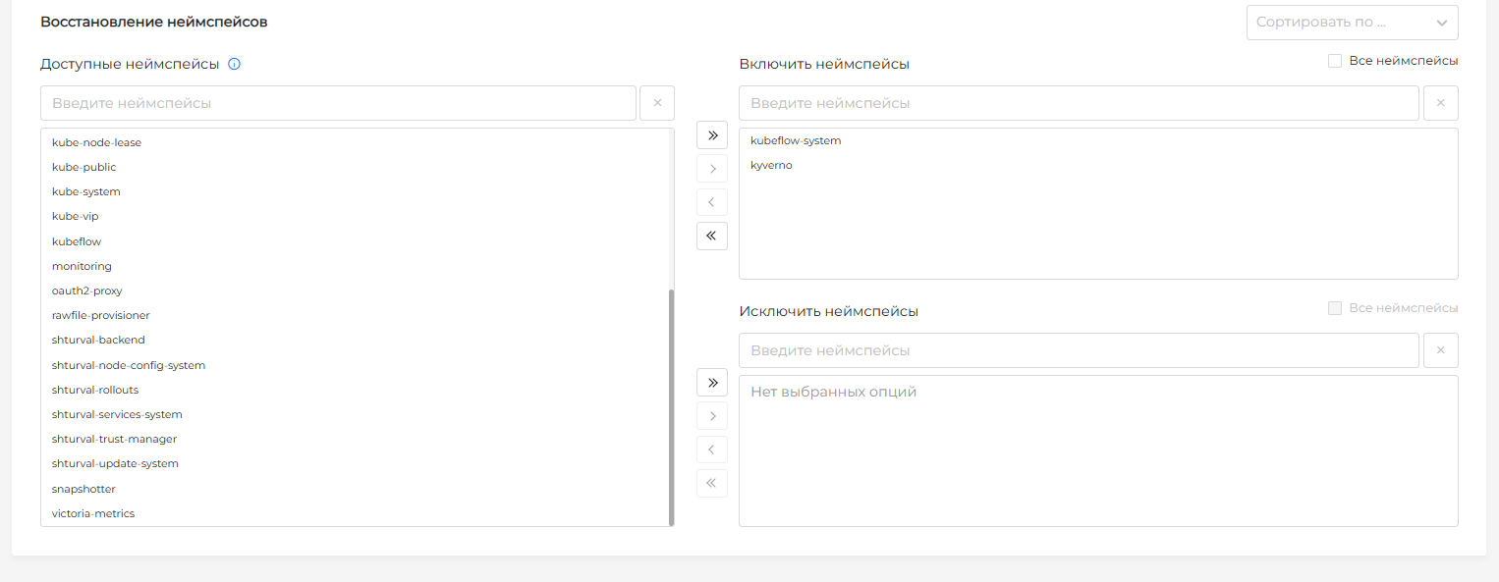Focus the Включить неймспейсы search input
Screen dimensions: 1499x582
(x=1079, y=103)
